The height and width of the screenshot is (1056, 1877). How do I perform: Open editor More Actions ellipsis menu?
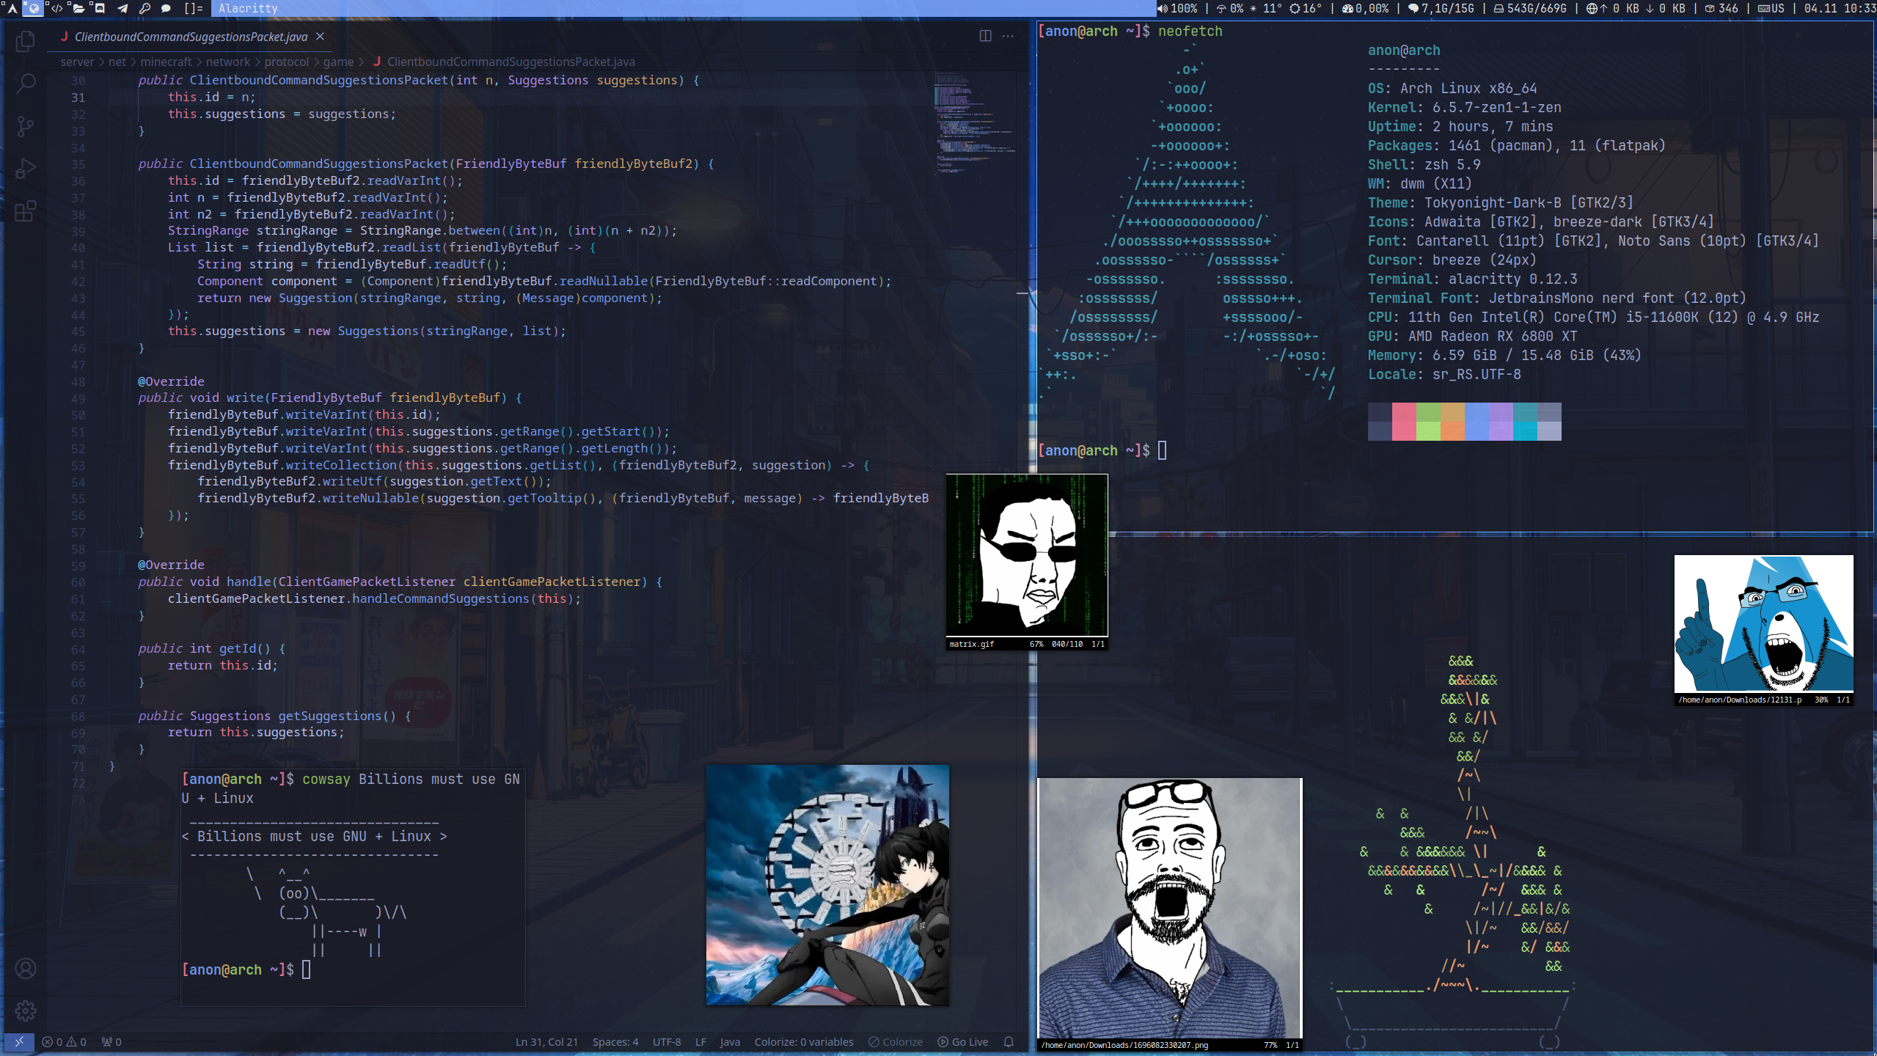(1008, 36)
